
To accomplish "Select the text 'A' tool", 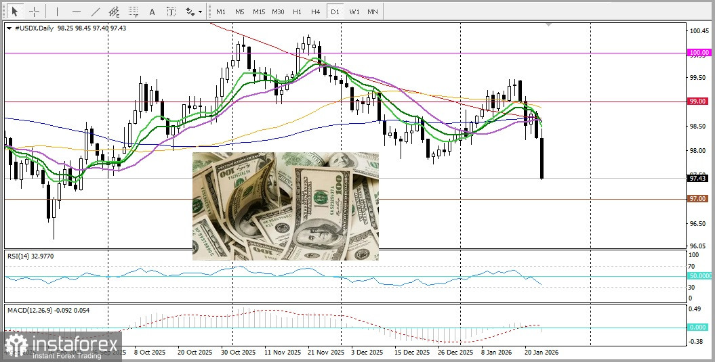I will click(x=152, y=12).
